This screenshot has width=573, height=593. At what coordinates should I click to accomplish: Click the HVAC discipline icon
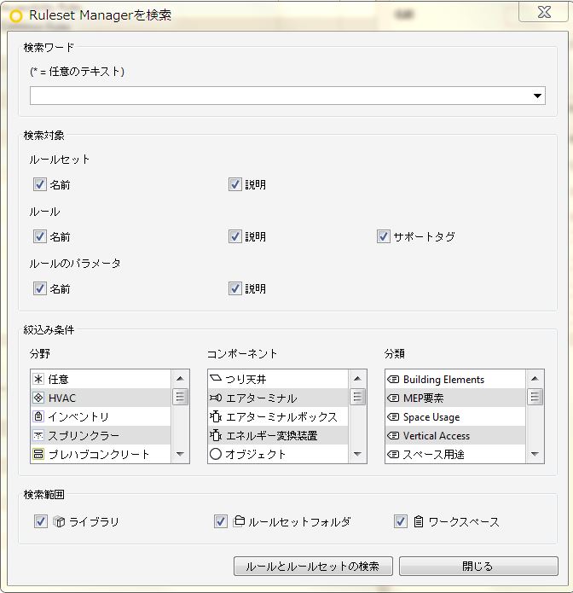(x=38, y=398)
